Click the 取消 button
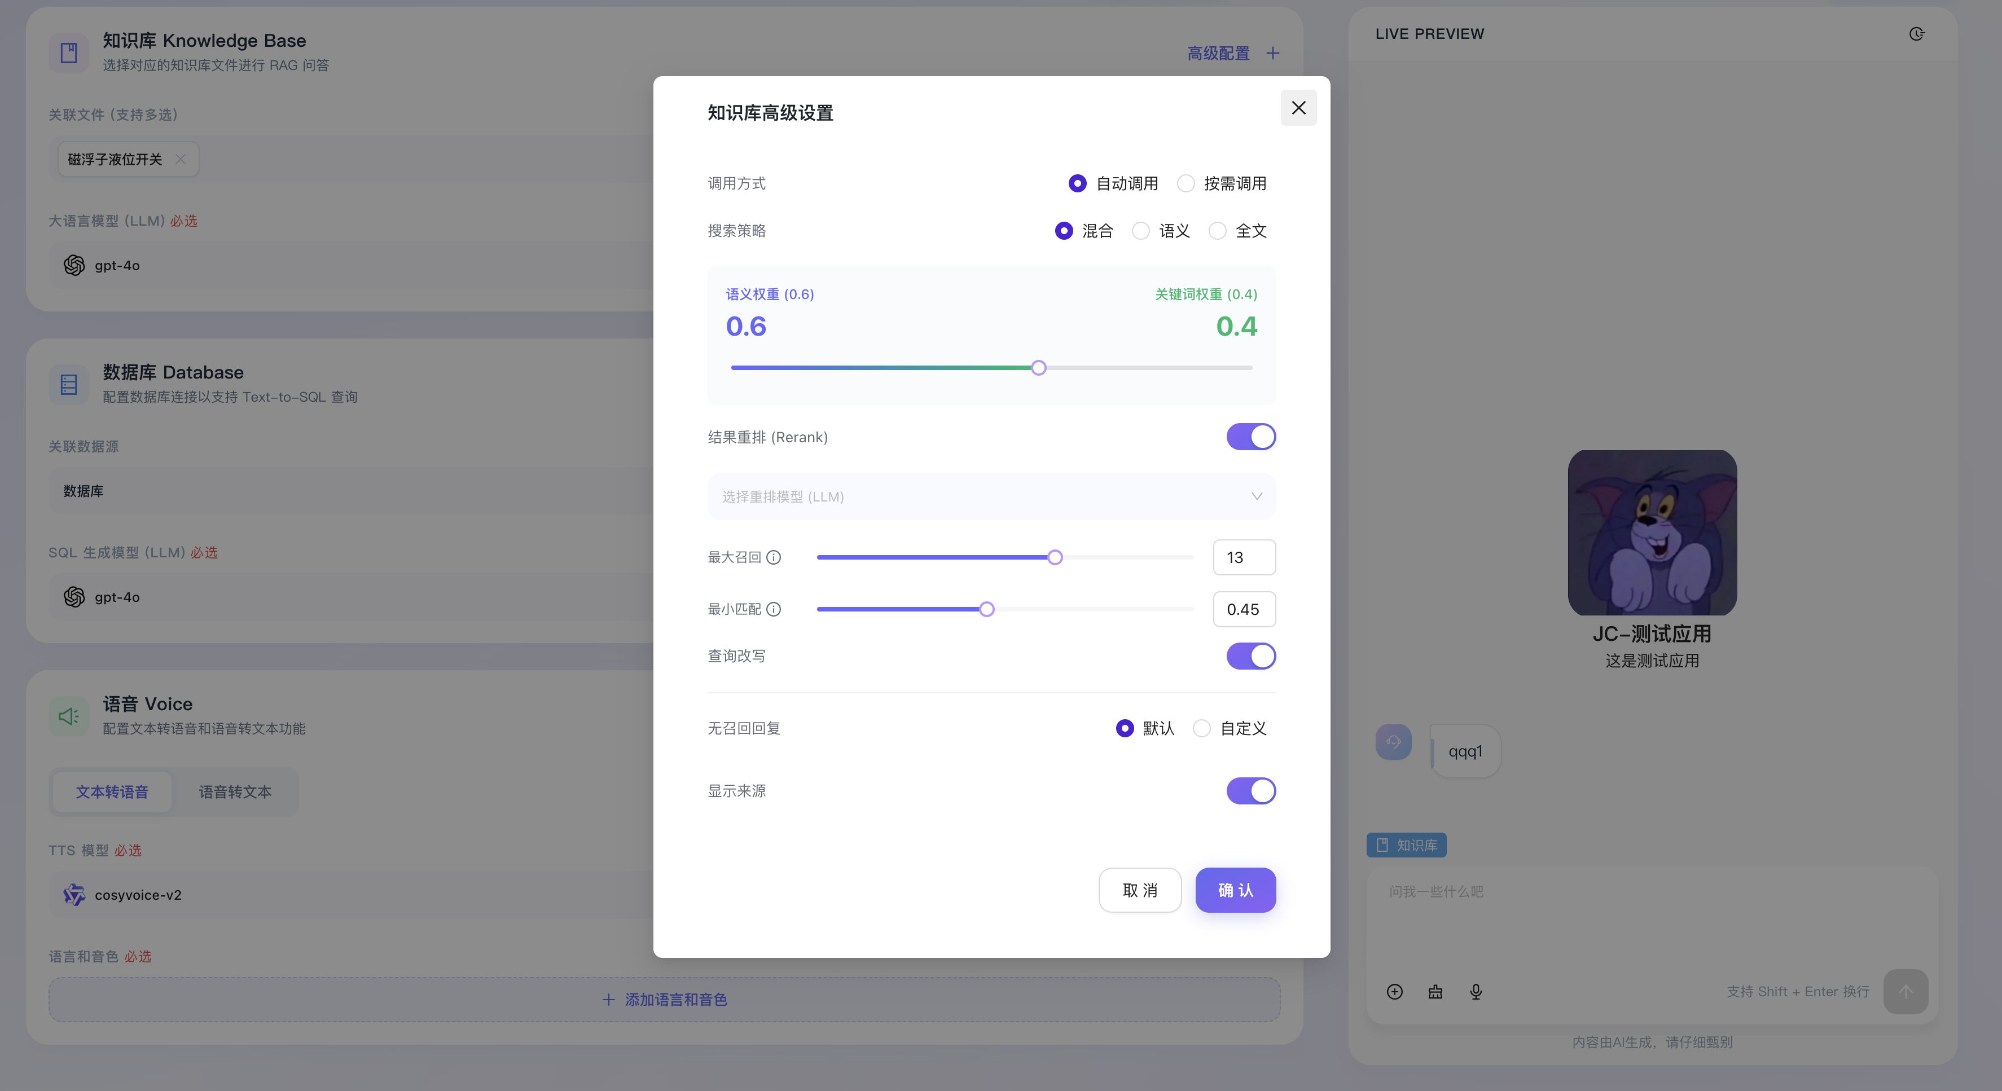 coord(1139,891)
